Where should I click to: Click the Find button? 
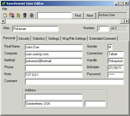point(78,16)
